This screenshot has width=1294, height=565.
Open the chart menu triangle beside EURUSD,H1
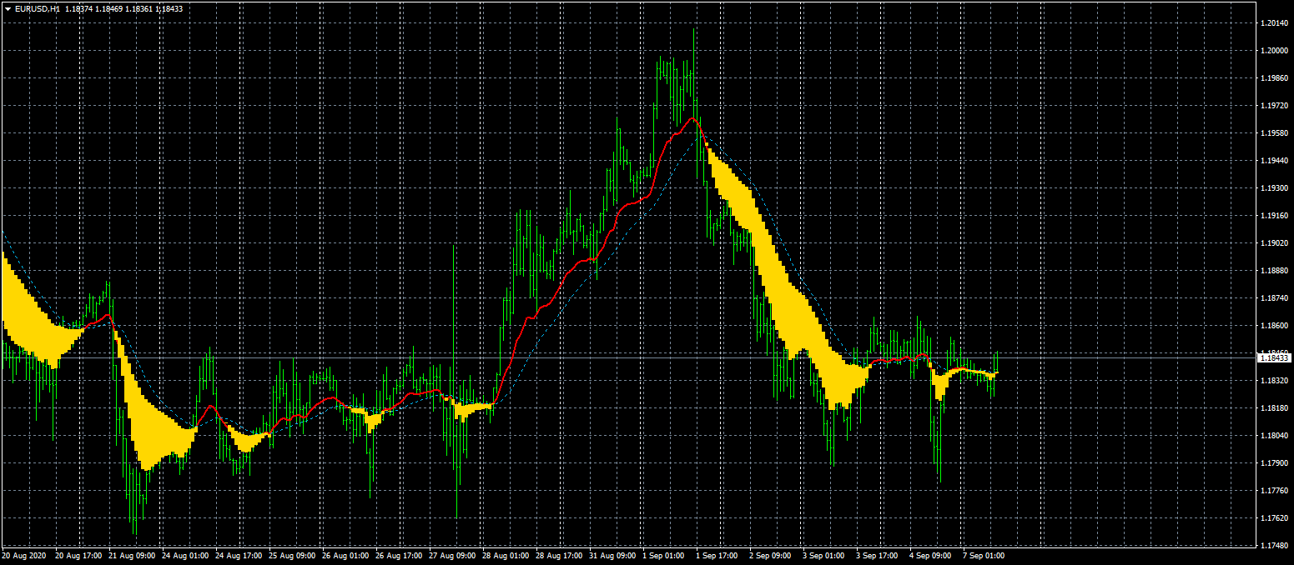point(8,8)
